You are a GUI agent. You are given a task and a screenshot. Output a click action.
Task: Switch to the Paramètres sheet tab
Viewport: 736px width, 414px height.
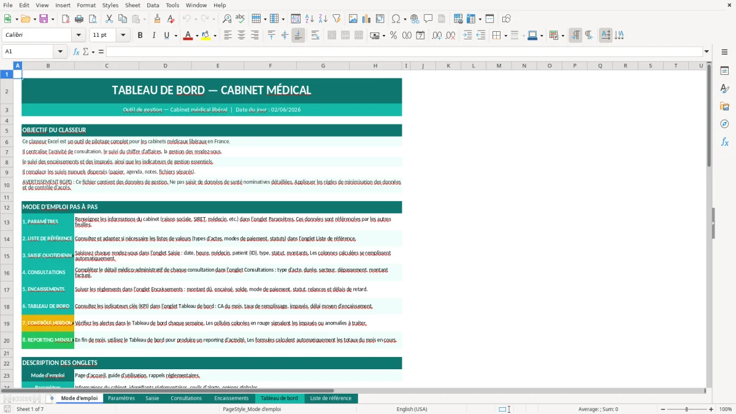pyautogui.click(x=121, y=398)
